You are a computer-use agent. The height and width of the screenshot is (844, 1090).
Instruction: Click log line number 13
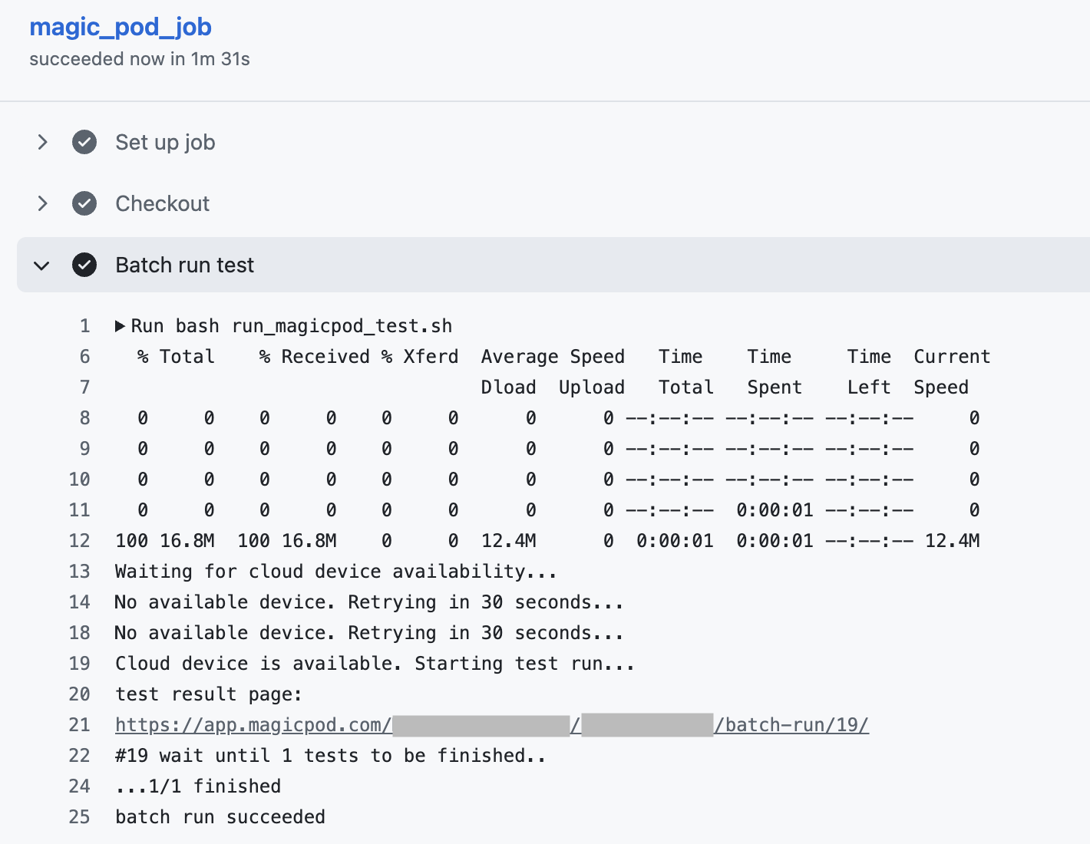pyautogui.click(x=80, y=572)
